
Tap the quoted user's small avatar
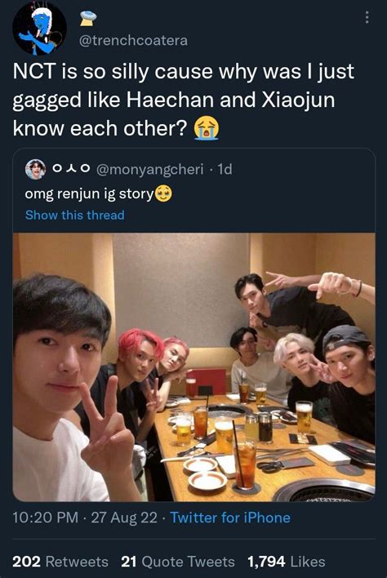[35, 170]
